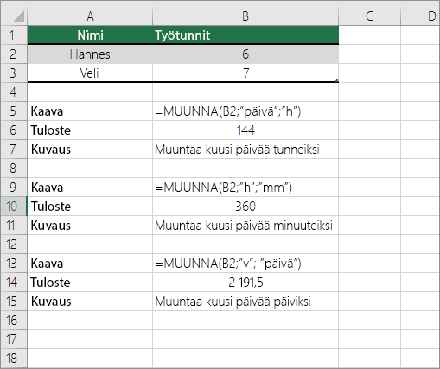
Task: Select the cell showing 2 191,5
Action: (x=246, y=283)
